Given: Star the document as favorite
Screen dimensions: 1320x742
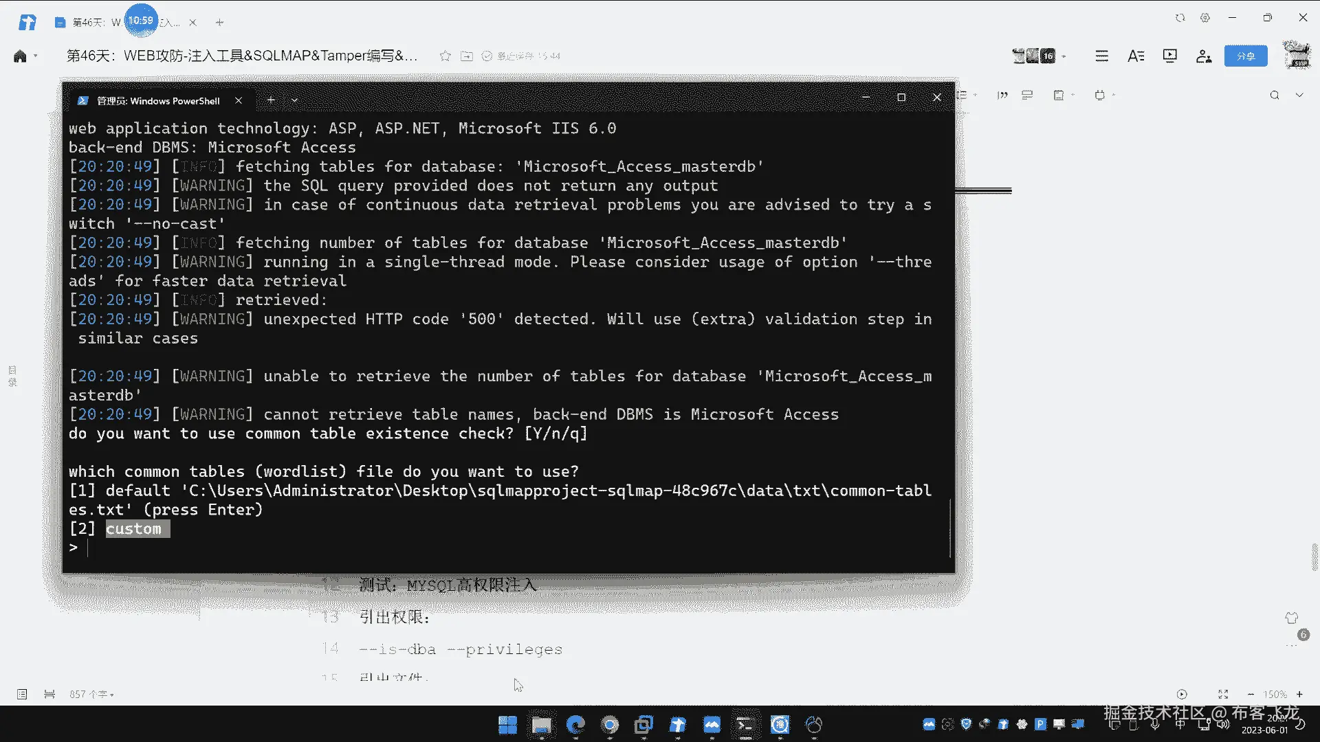Looking at the screenshot, I should tap(445, 56).
